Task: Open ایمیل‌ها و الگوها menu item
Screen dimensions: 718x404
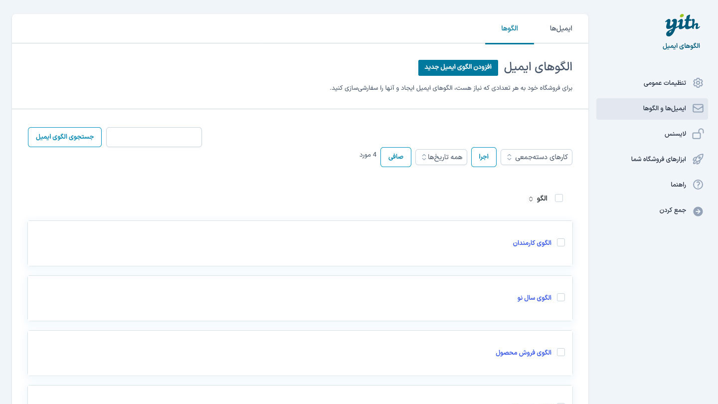Action: pos(652,109)
